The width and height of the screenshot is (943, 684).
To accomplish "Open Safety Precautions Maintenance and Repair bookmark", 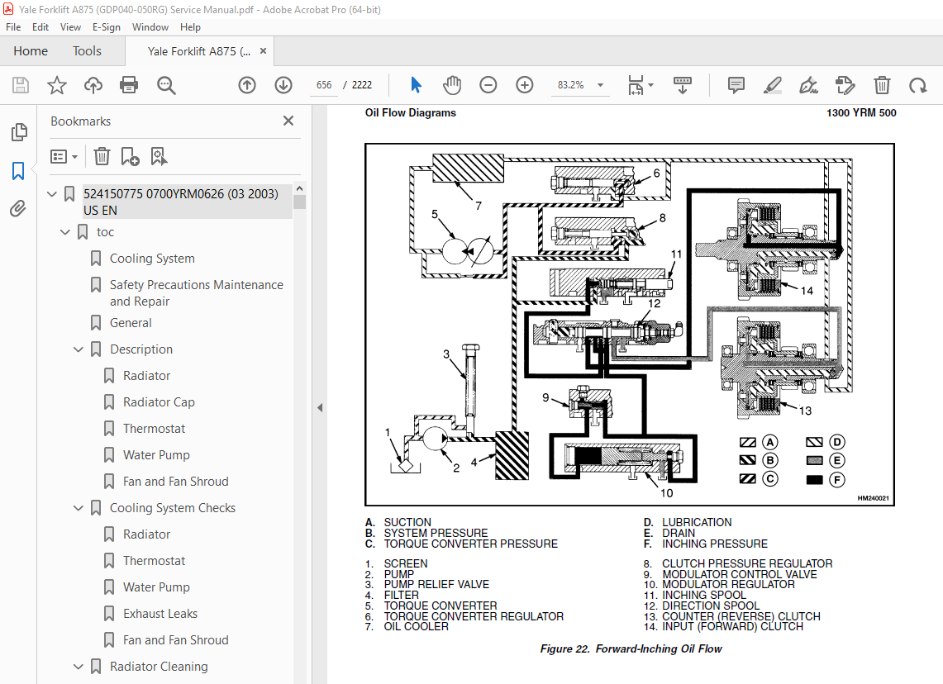I will (x=196, y=292).
